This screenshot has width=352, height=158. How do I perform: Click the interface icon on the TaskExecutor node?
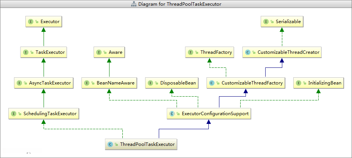pos(26,52)
